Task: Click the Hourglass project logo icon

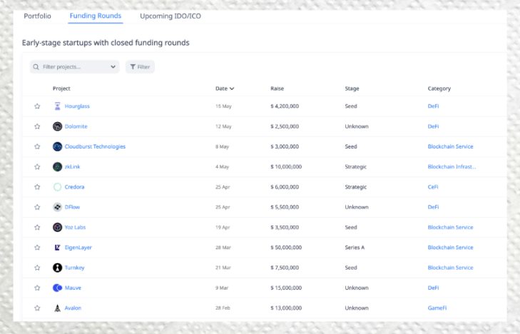Action: point(58,106)
